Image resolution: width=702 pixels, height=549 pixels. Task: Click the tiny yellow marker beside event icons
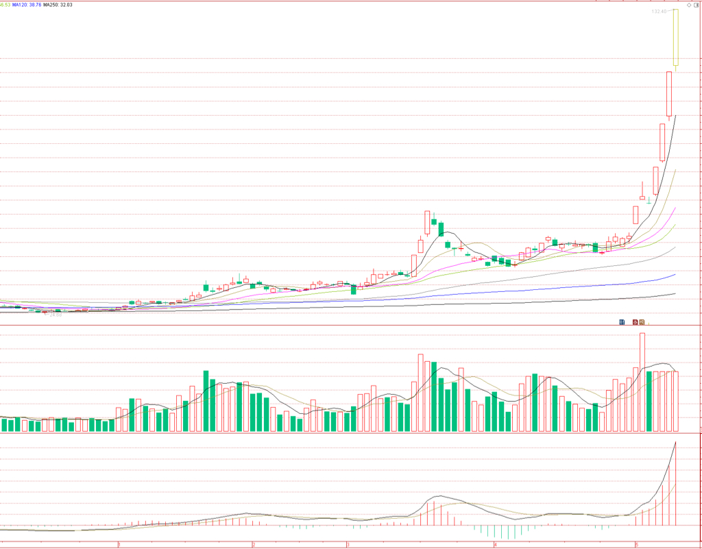coord(649,324)
